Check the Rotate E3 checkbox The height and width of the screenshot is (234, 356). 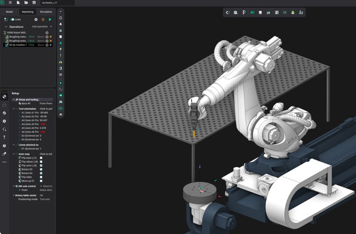41,169
